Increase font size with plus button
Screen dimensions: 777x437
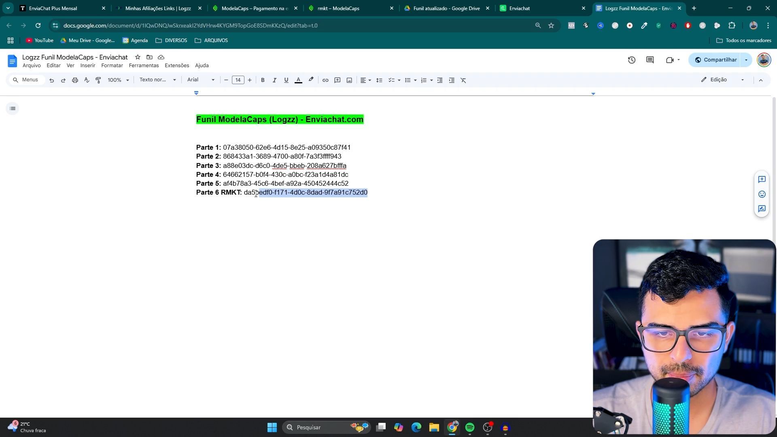pyautogui.click(x=250, y=80)
